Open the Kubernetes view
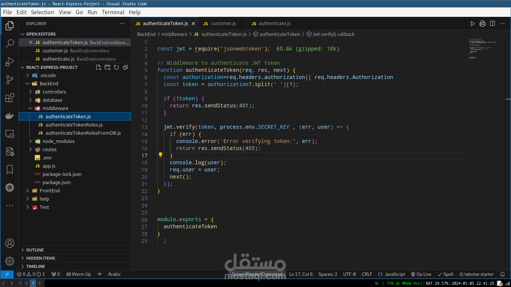The image size is (511, 287). pyautogui.click(x=10, y=187)
